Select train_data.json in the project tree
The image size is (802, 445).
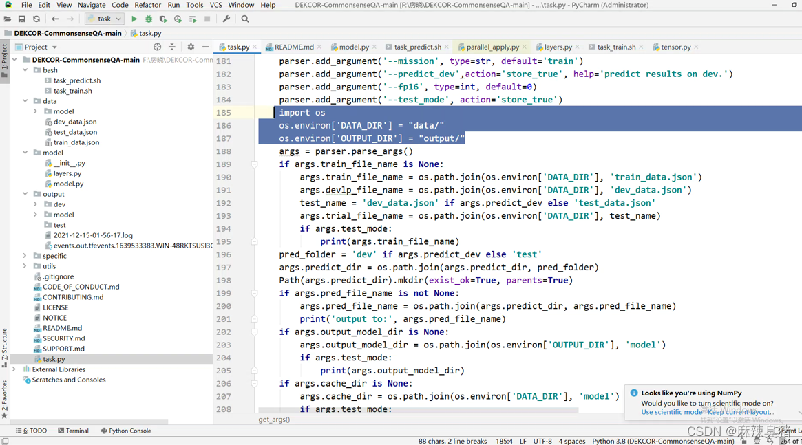coord(76,142)
